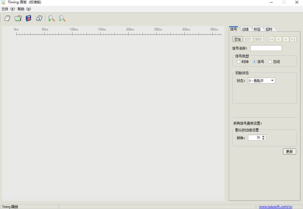Click the 删除 (delete) button

point(258,40)
